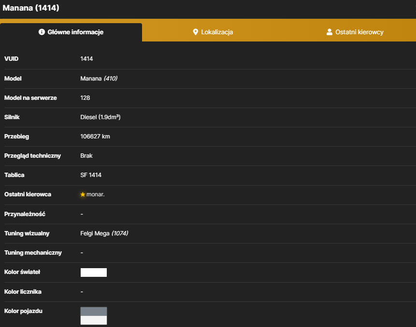Click the Diesel (1.9dm³) engine value
The width and height of the screenshot is (416, 327).
(x=100, y=117)
